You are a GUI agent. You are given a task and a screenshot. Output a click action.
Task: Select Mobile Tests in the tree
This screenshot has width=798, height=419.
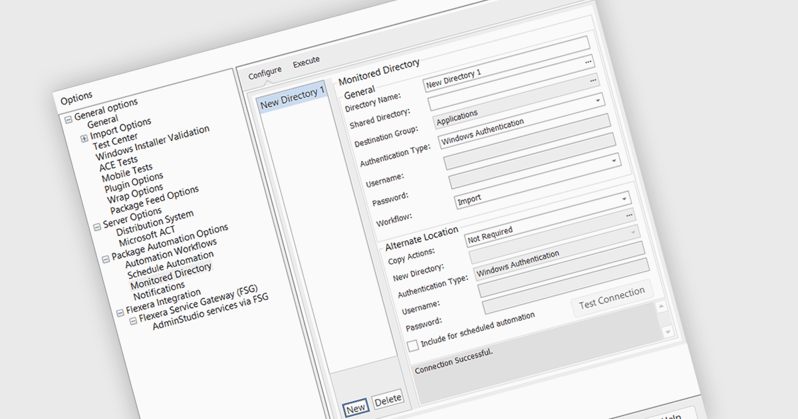click(x=126, y=172)
